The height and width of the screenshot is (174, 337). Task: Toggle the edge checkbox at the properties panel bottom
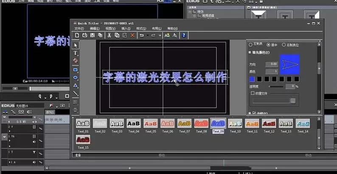pyautogui.click(x=254, y=113)
